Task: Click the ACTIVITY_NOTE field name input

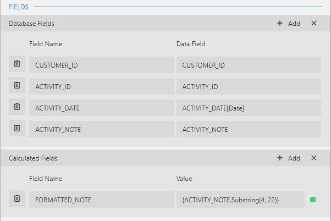Action: (101, 129)
